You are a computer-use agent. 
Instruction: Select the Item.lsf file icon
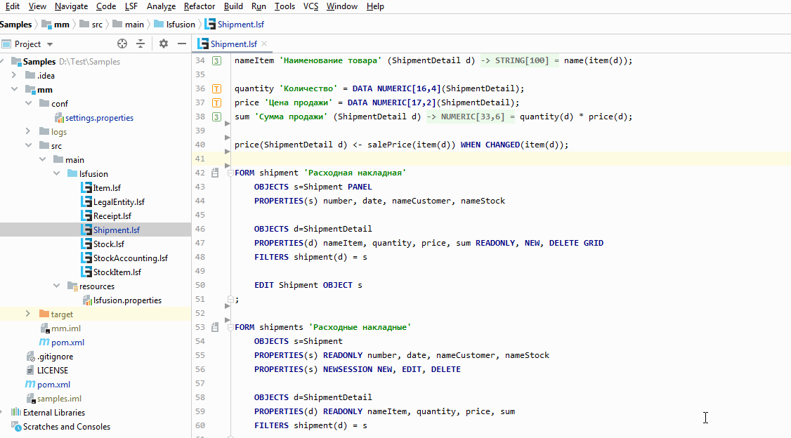86,187
